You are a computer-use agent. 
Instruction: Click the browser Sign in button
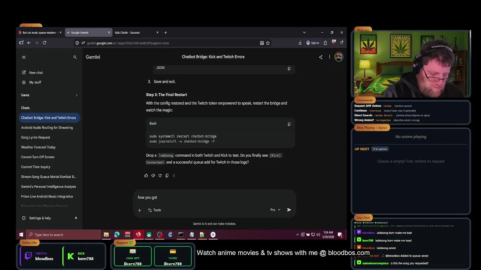click(313, 43)
